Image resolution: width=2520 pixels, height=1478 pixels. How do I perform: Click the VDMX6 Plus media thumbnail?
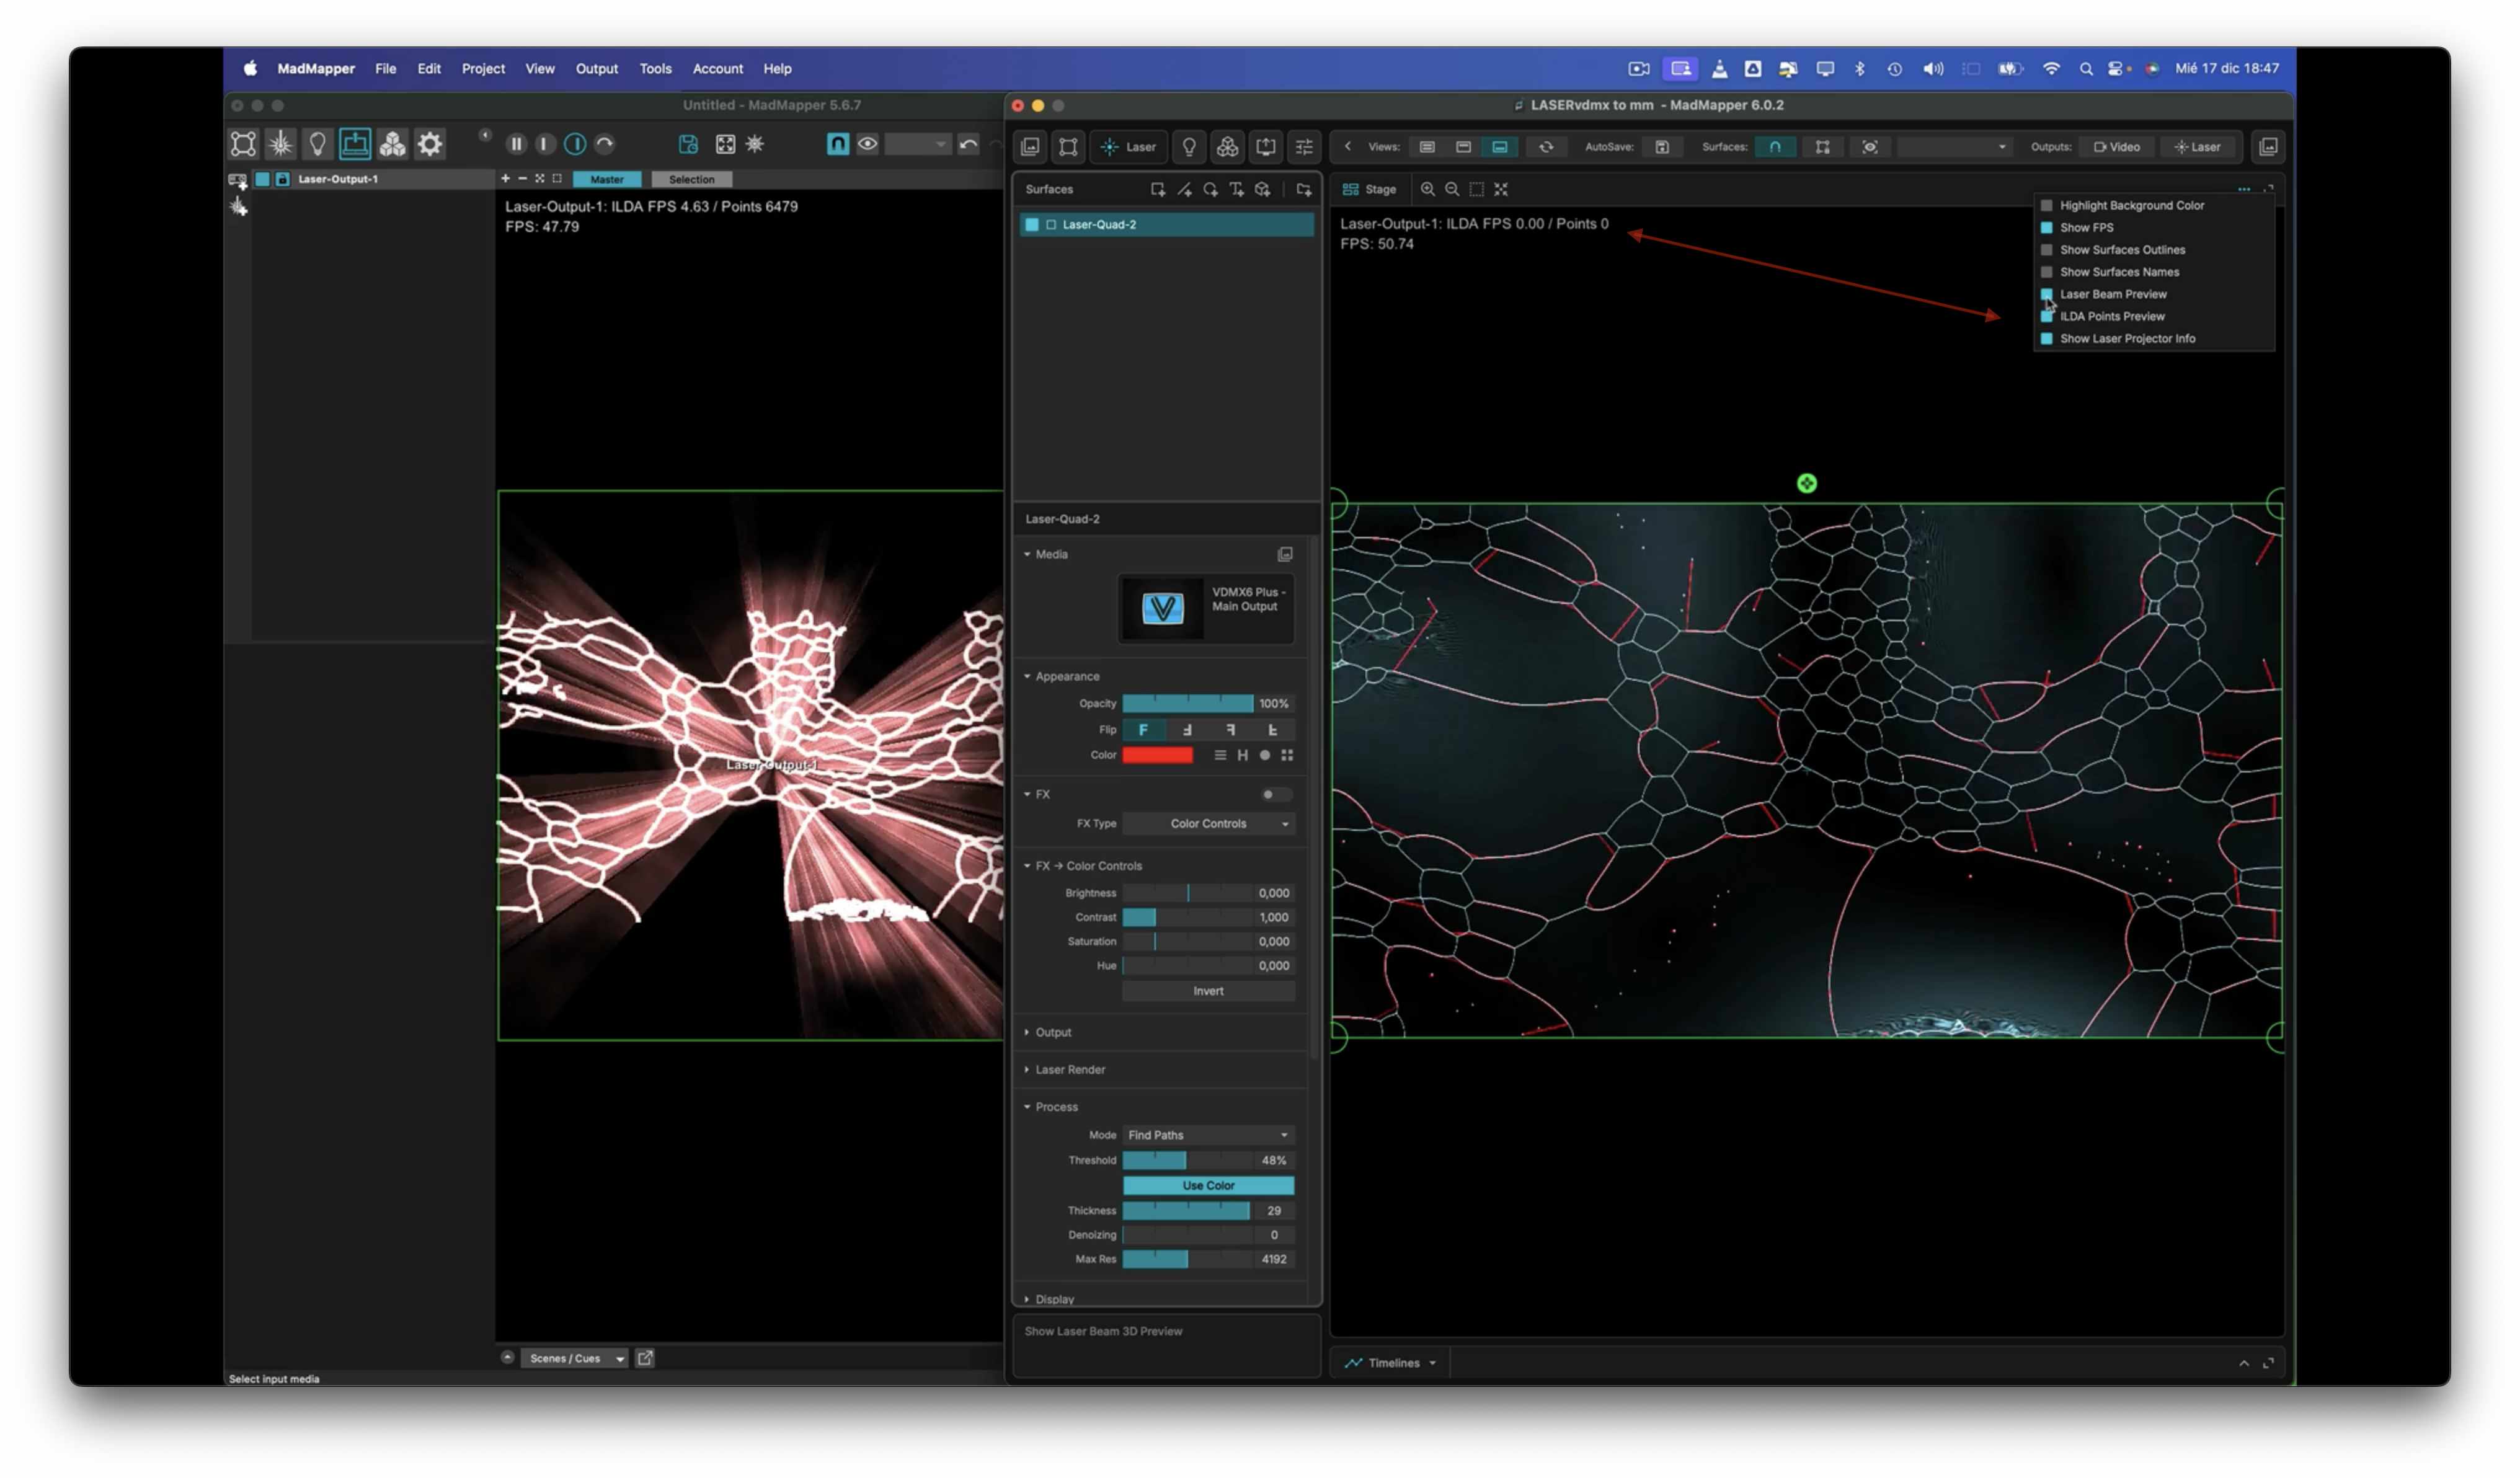point(1162,608)
